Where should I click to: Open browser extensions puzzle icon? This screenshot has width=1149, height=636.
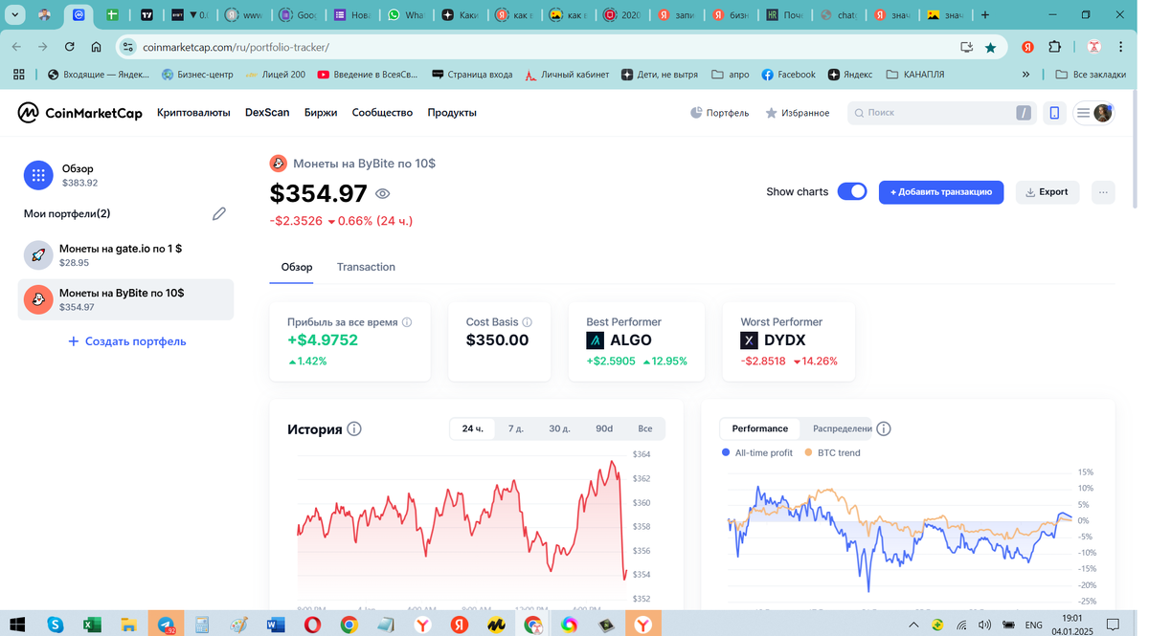click(1055, 47)
